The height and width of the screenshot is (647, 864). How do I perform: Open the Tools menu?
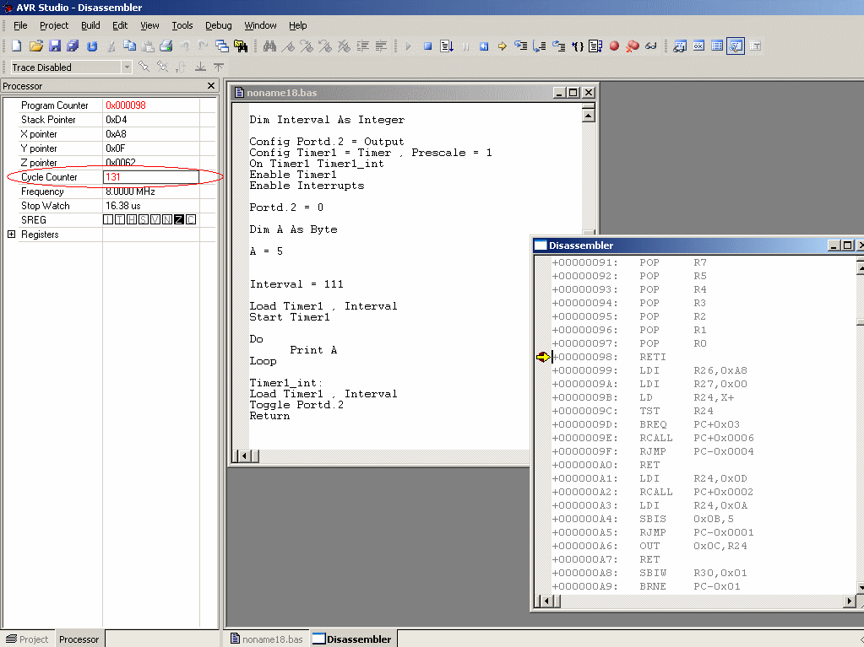(182, 25)
